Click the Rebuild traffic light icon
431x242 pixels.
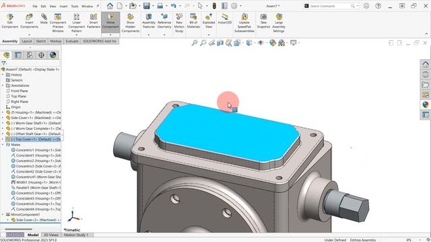pos(214,6)
